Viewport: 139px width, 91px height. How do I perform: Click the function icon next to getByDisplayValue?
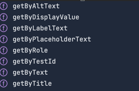[4, 17]
